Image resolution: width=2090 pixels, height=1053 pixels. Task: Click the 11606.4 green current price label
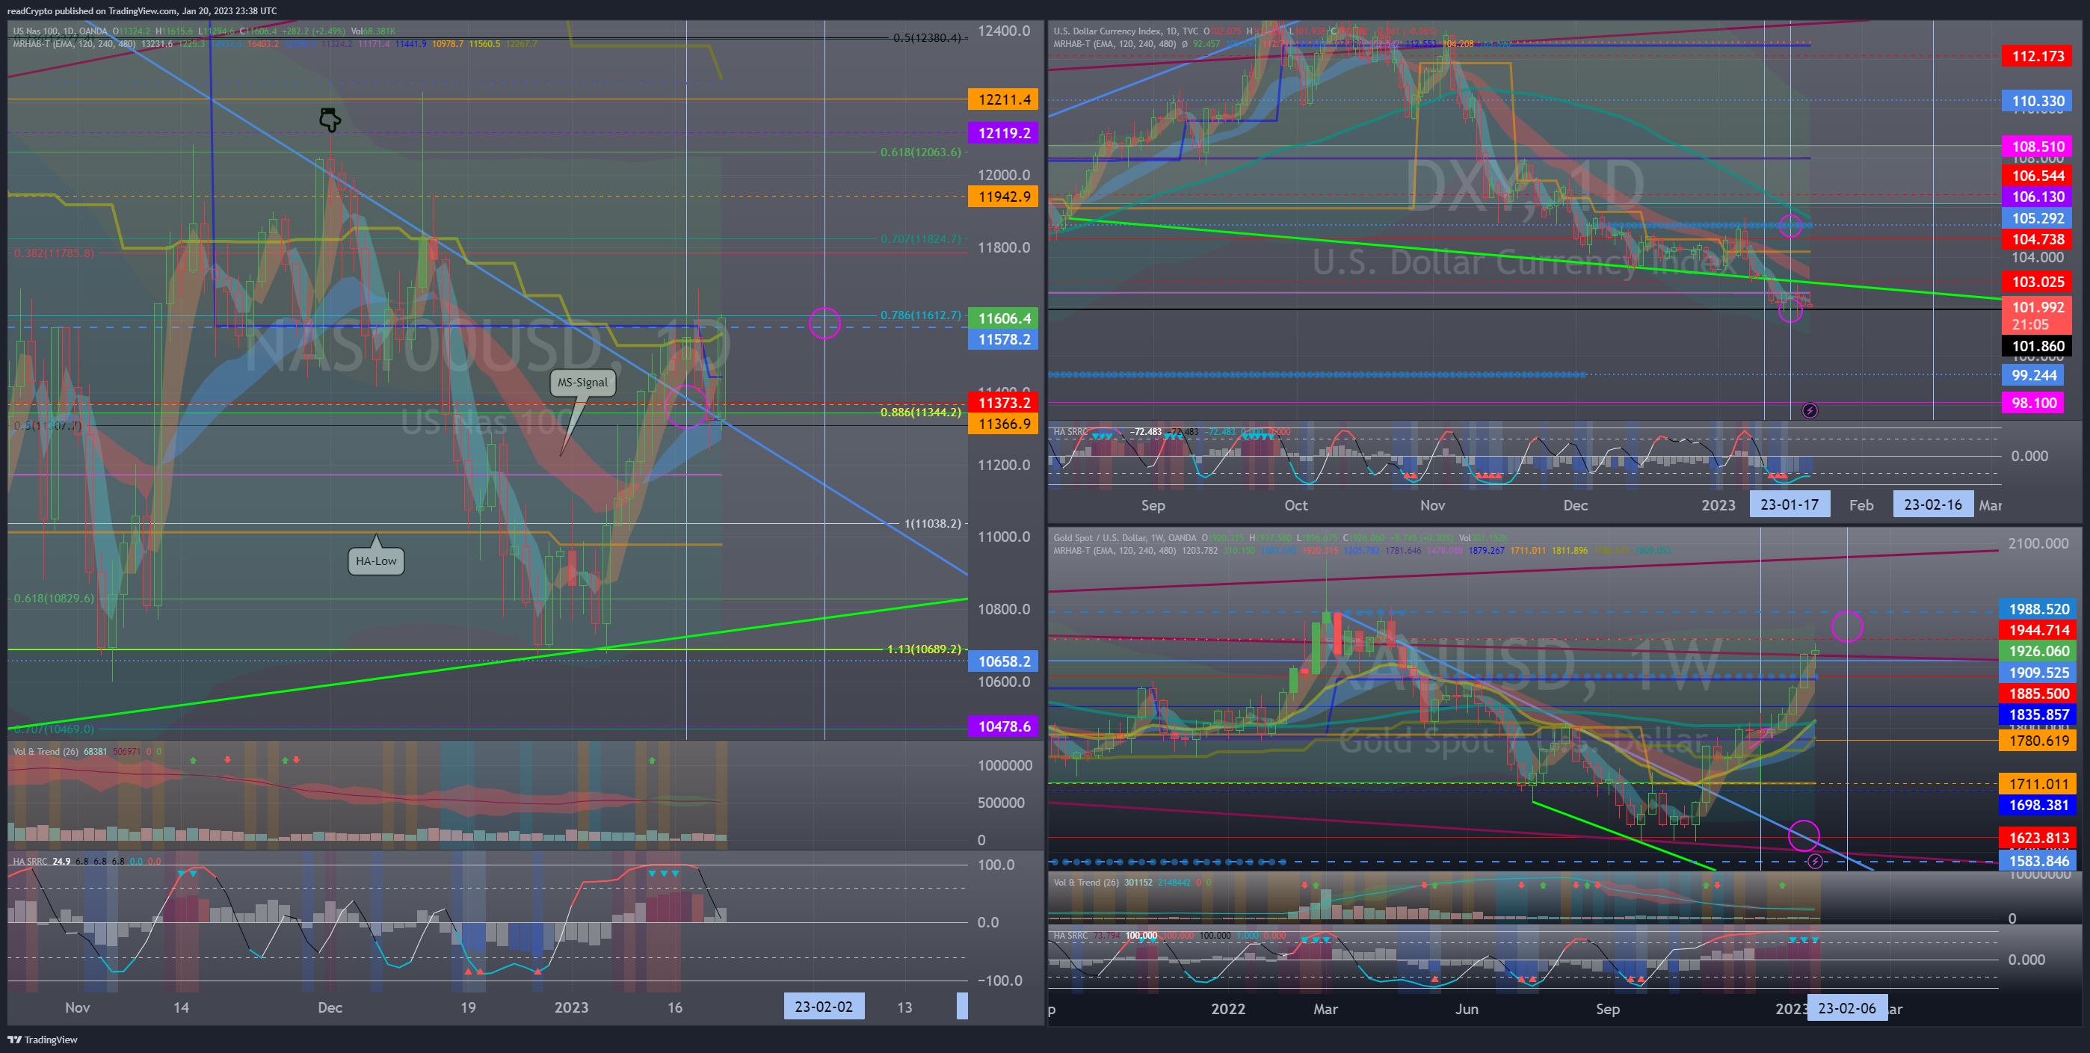pyautogui.click(x=1003, y=318)
